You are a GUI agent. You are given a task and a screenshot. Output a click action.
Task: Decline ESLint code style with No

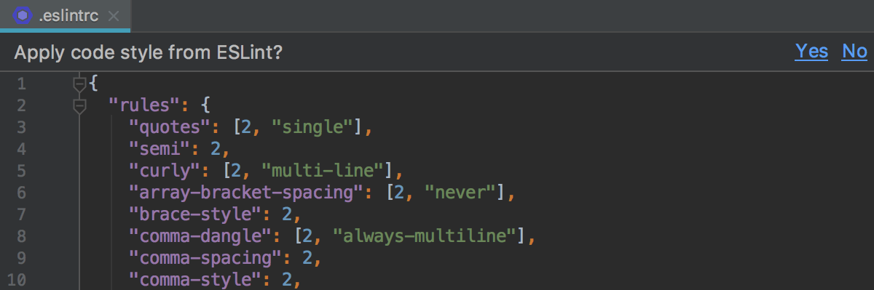click(854, 52)
